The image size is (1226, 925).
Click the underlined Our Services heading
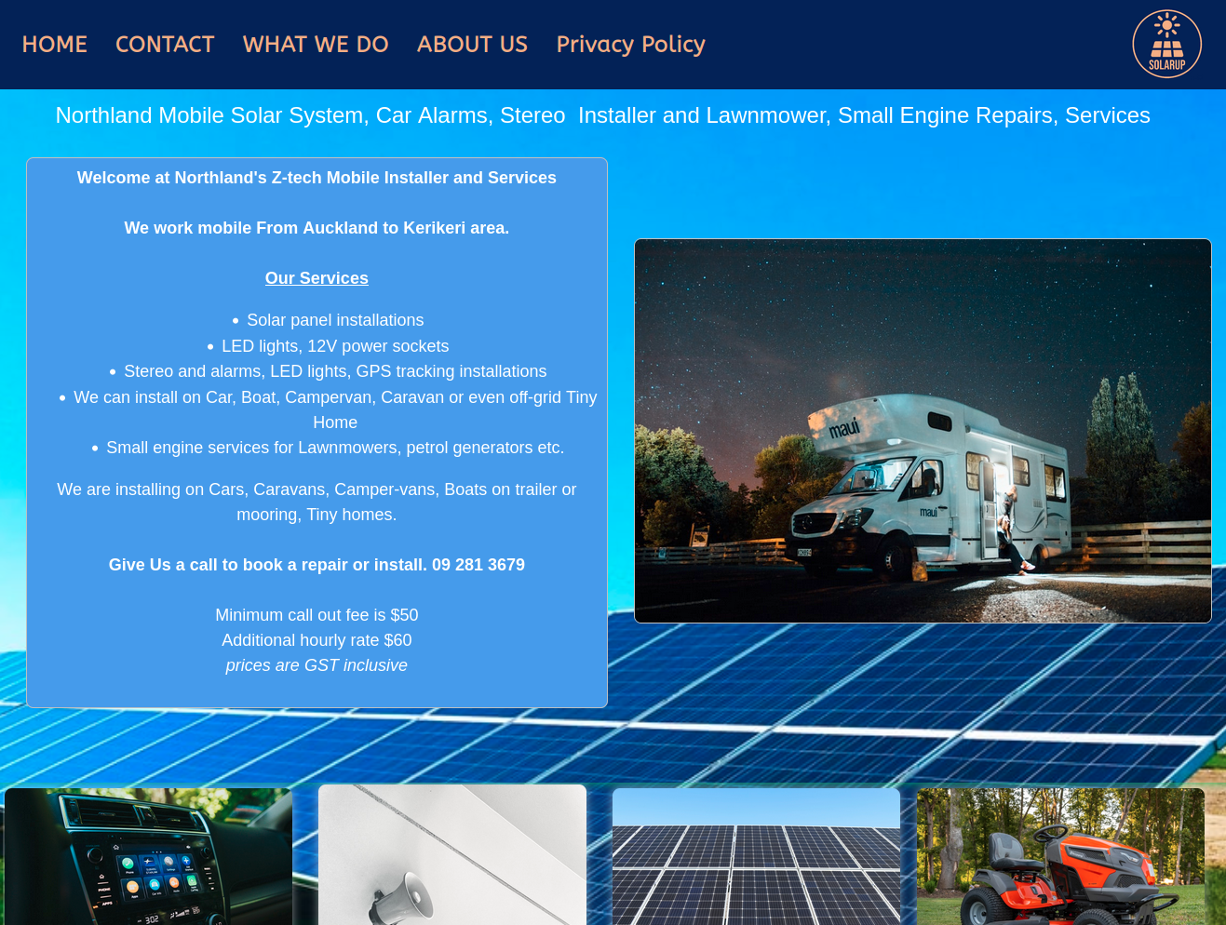(317, 278)
